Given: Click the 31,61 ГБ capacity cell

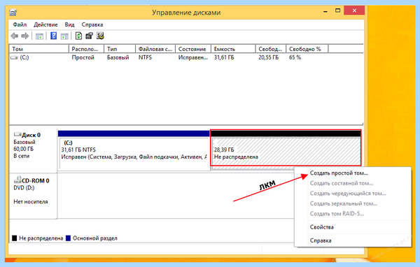Looking at the screenshot, I should tap(224, 57).
